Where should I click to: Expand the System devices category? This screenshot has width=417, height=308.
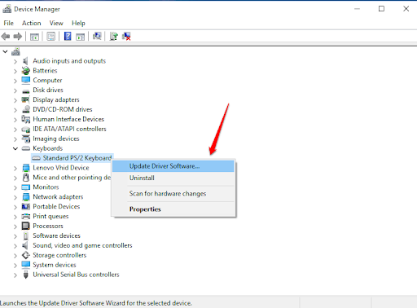pos(15,266)
